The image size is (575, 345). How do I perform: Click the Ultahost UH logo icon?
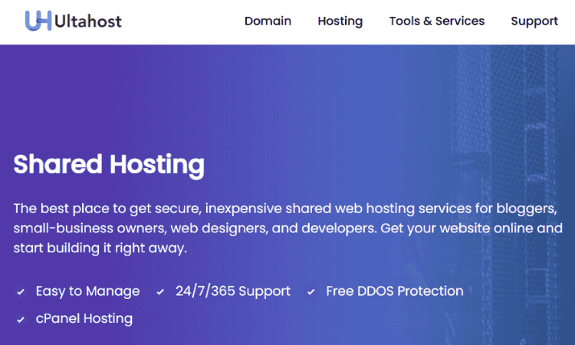(38, 21)
